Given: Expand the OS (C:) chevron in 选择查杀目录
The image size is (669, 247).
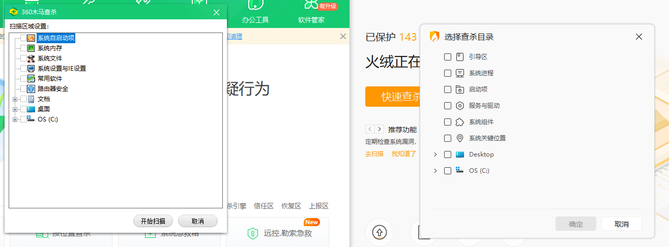Looking at the screenshot, I should 435,171.
